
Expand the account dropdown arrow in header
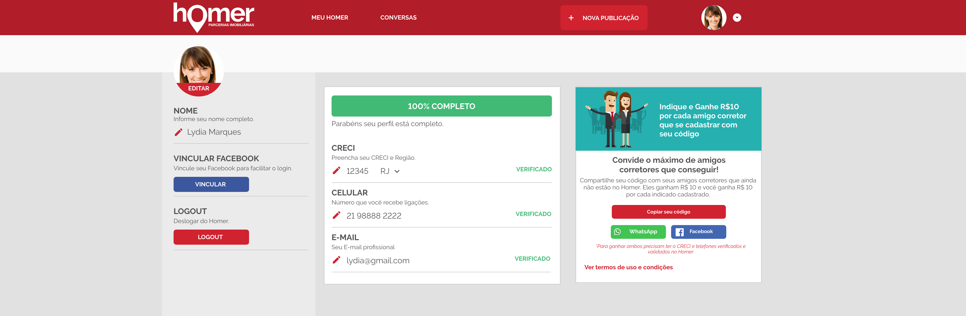click(737, 18)
